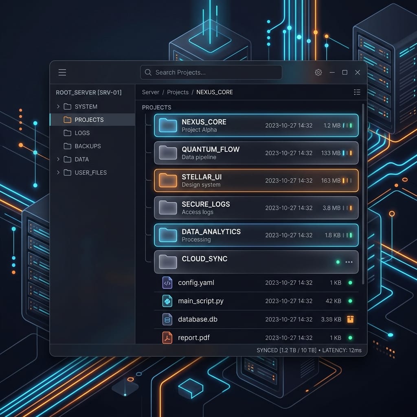Viewport: 417px width, 417px height.
Task: Click the 42 KB size value
Action: click(x=333, y=301)
